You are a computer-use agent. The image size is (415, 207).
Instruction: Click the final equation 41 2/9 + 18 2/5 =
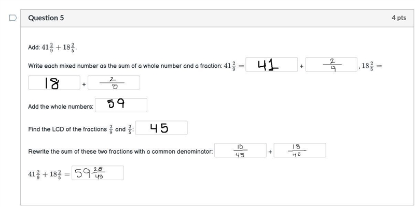click(49, 174)
